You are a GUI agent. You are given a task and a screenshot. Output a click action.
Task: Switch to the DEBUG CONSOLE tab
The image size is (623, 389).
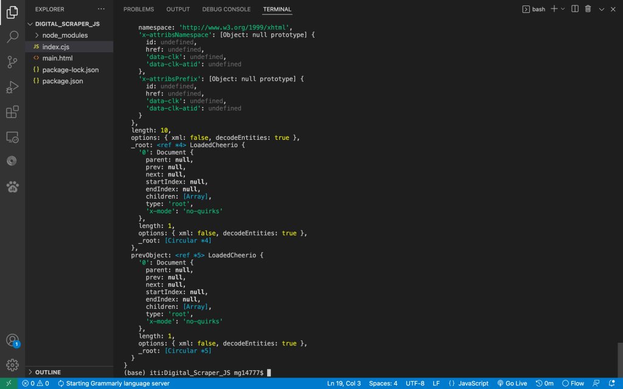pyautogui.click(x=226, y=9)
